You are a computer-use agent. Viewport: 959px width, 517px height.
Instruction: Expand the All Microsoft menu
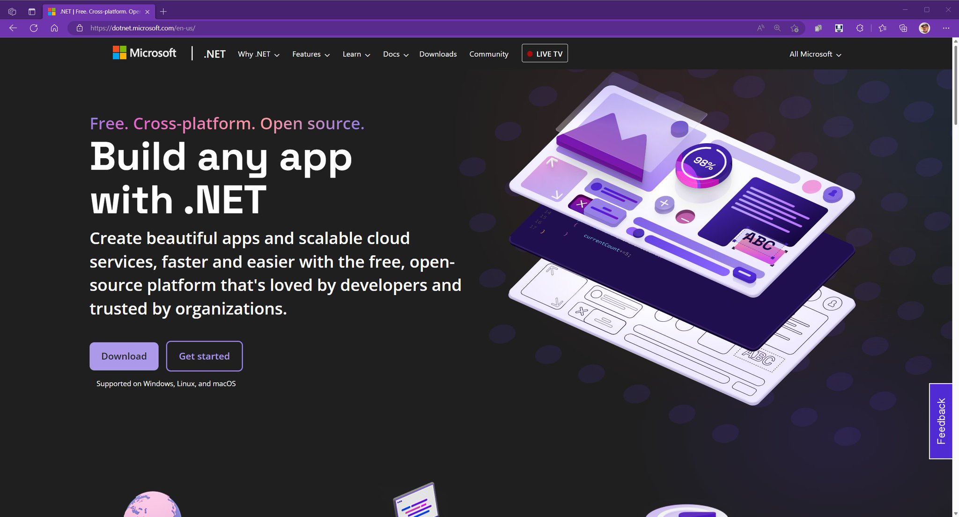click(814, 54)
